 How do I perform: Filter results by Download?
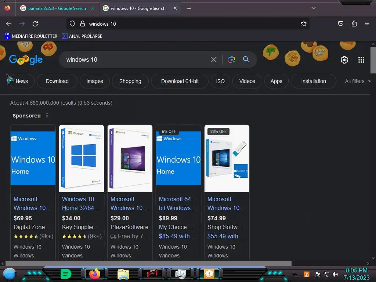(57, 81)
